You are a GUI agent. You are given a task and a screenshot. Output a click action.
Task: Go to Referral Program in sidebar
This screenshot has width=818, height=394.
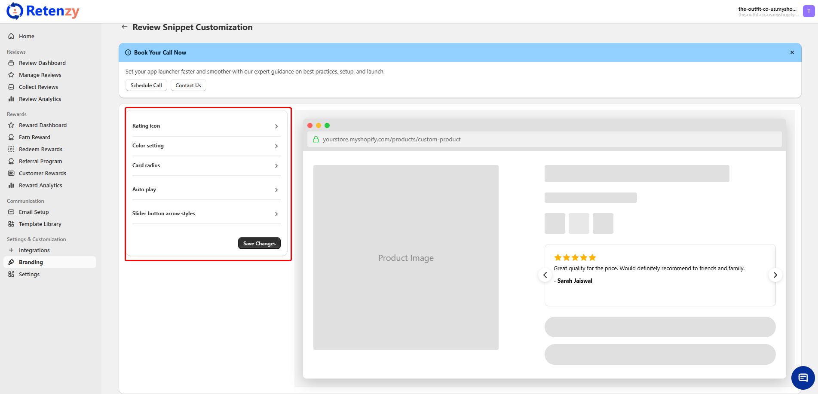pos(40,161)
